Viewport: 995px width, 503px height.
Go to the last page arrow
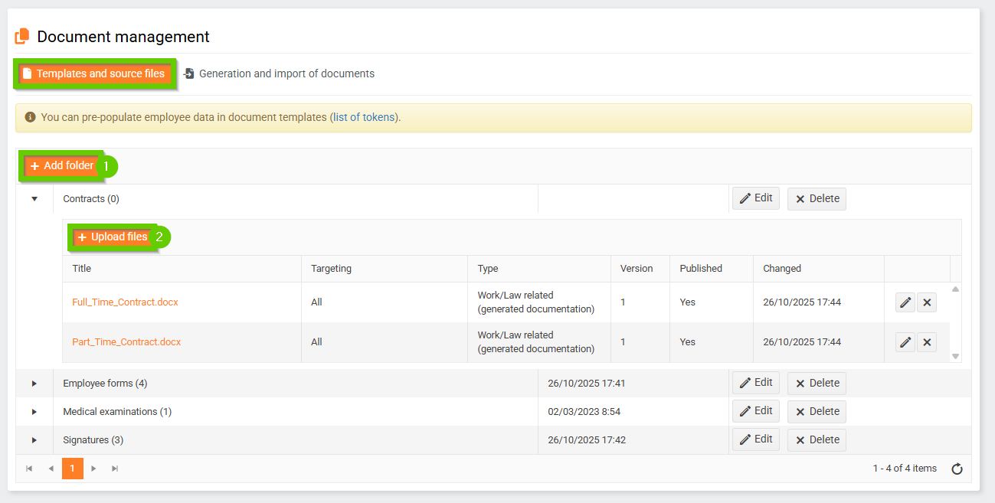[x=115, y=469]
